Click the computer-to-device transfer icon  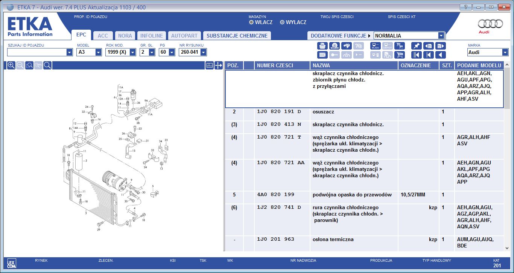click(376, 55)
